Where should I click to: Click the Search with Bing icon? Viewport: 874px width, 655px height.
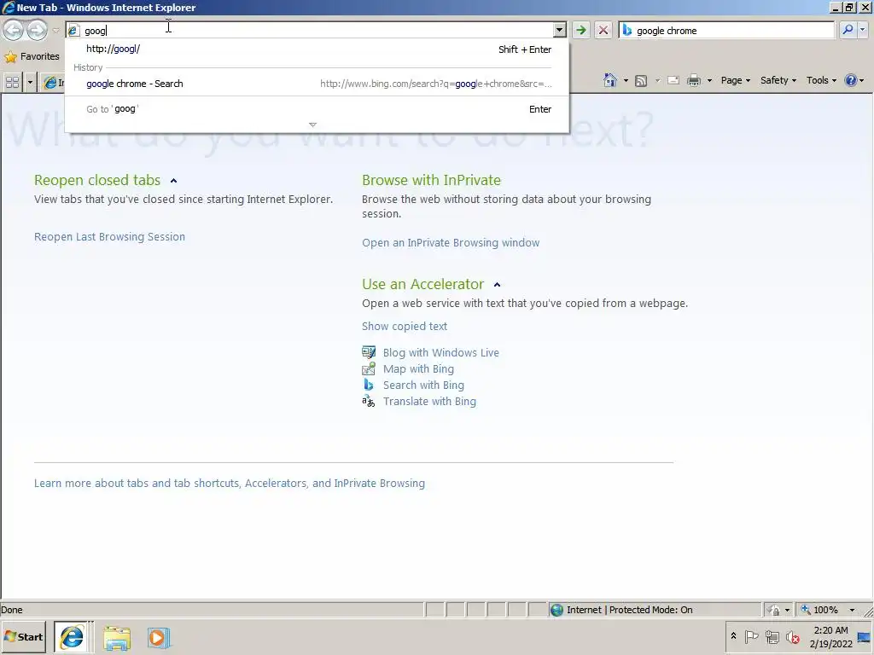coord(369,385)
